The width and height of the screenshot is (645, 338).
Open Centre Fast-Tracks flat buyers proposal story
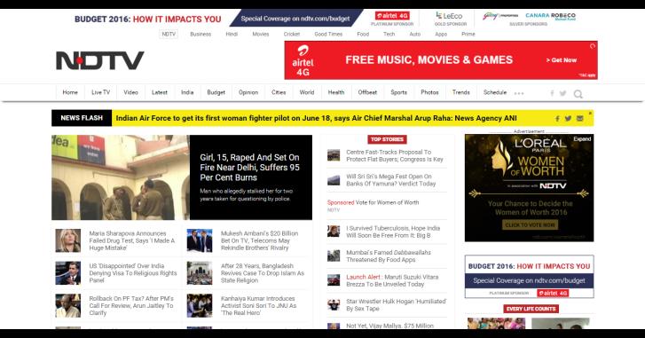coord(395,155)
